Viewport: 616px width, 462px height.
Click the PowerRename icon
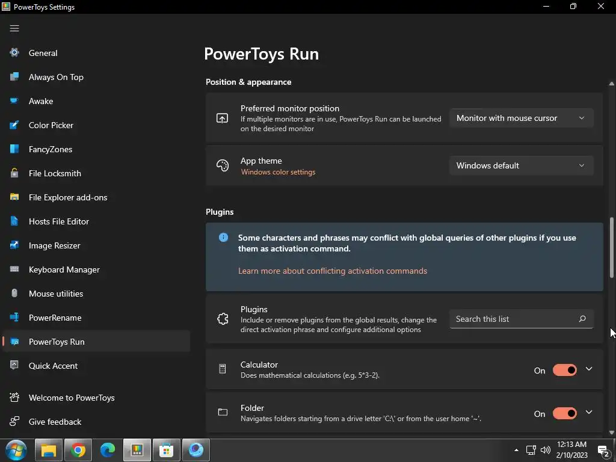click(x=14, y=317)
